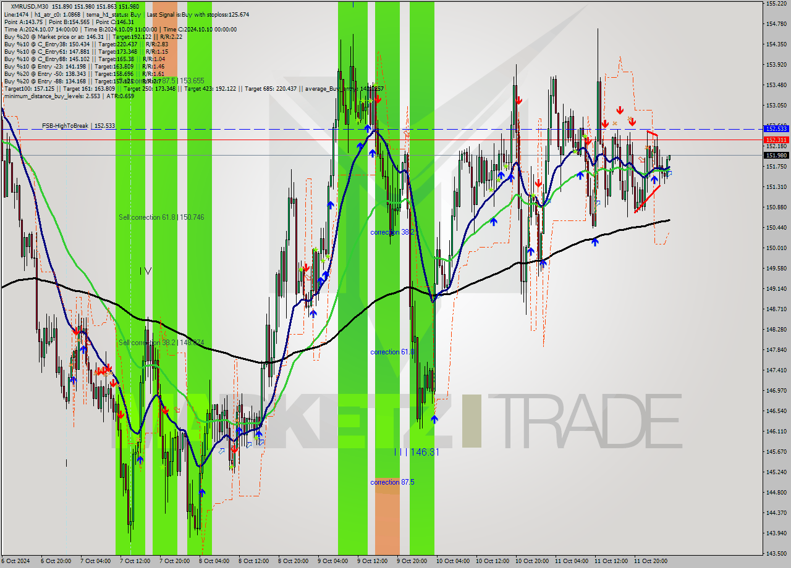Click the 11 Oct 20:00 time label
The width and height of the screenshot is (791, 568).
(651, 561)
